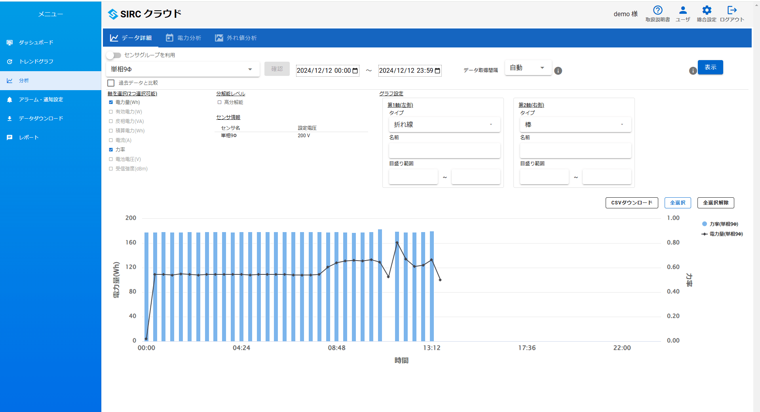Open the ユーザ account icon
The height and width of the screenshot is (412, 760).
682,11
